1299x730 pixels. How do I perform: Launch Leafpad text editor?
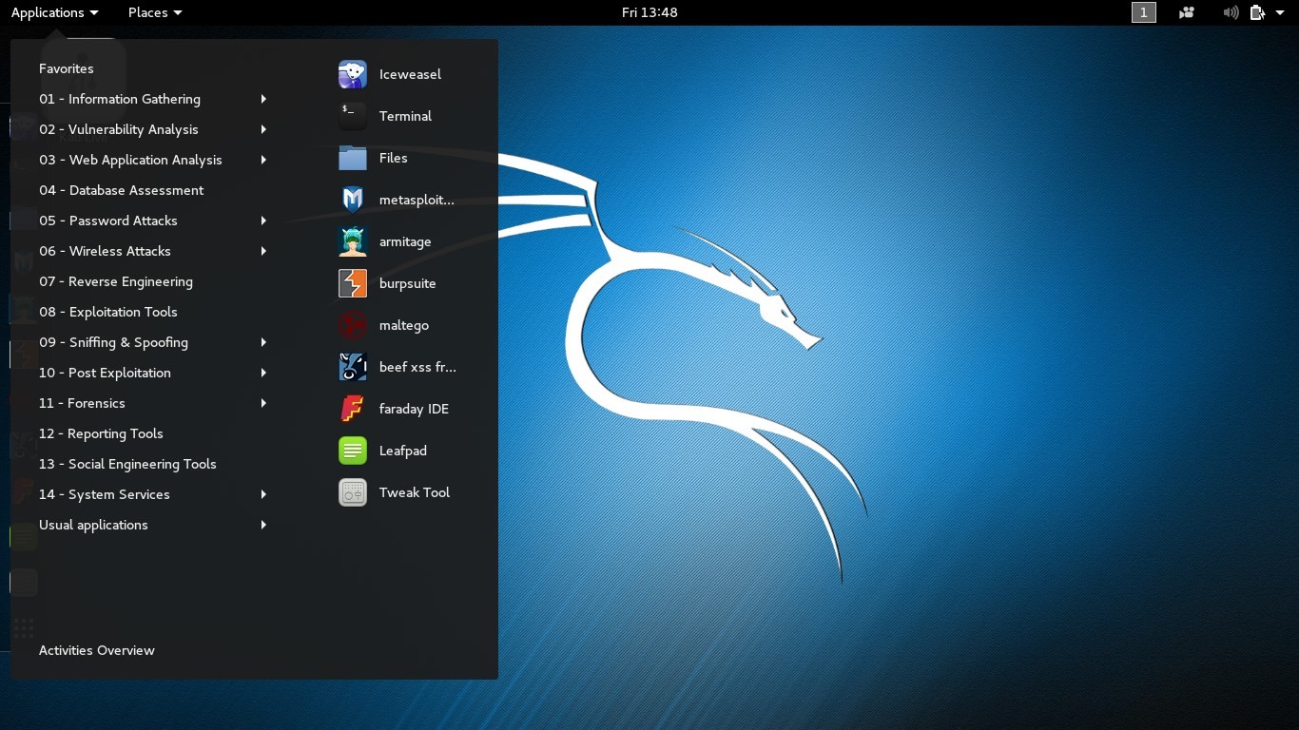(402, 451)
